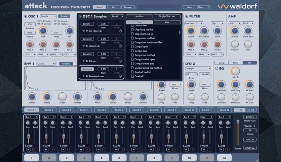Remove HH 14 closed.wav sample
The width and height of the screenshot is (281, 162).
120,46
